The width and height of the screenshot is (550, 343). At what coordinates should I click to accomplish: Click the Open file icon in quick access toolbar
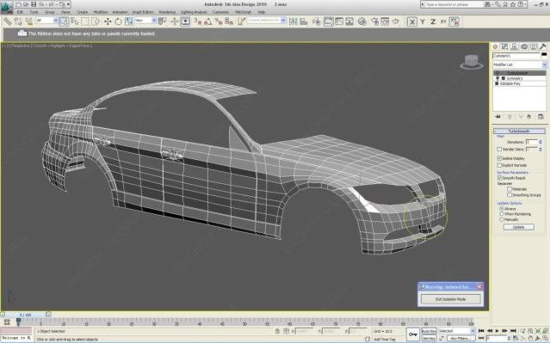coord(26,4)
